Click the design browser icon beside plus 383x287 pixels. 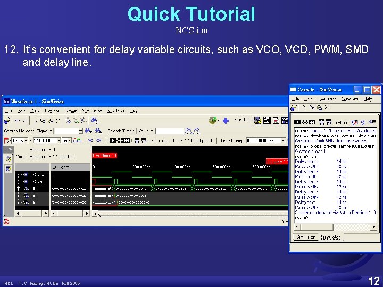212,121
